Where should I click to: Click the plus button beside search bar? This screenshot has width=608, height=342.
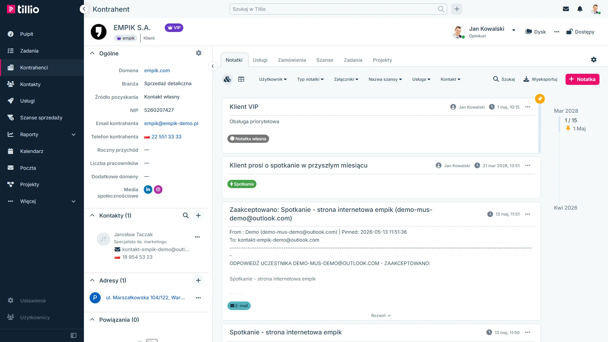pyautogui.click(x=457, y=9)
